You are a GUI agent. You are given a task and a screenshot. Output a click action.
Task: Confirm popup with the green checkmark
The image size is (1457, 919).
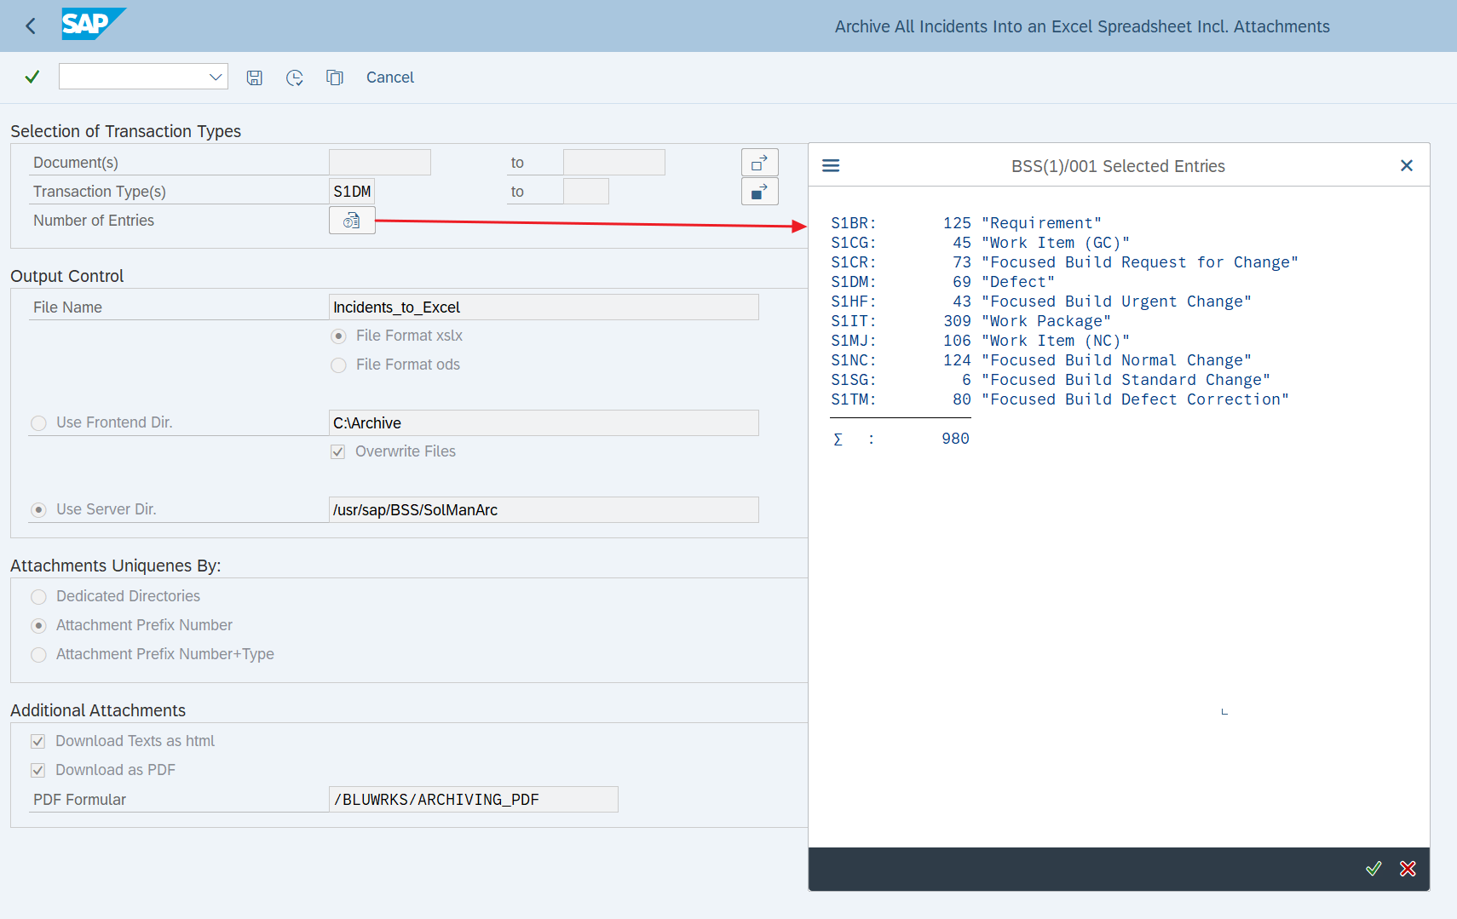point(1373,869)
